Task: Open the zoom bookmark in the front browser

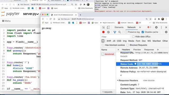Action: pos(83,23)
